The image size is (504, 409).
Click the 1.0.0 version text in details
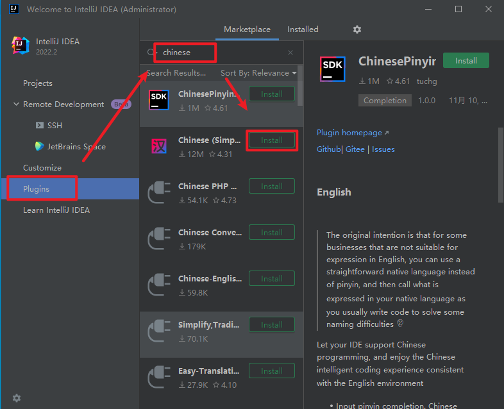[x=426, y=101]
